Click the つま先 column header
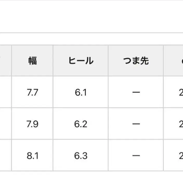Screen dimensions: 183x183 coord(136,61)
